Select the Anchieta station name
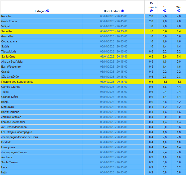186x175 pixels. click(x=7, y=157)
